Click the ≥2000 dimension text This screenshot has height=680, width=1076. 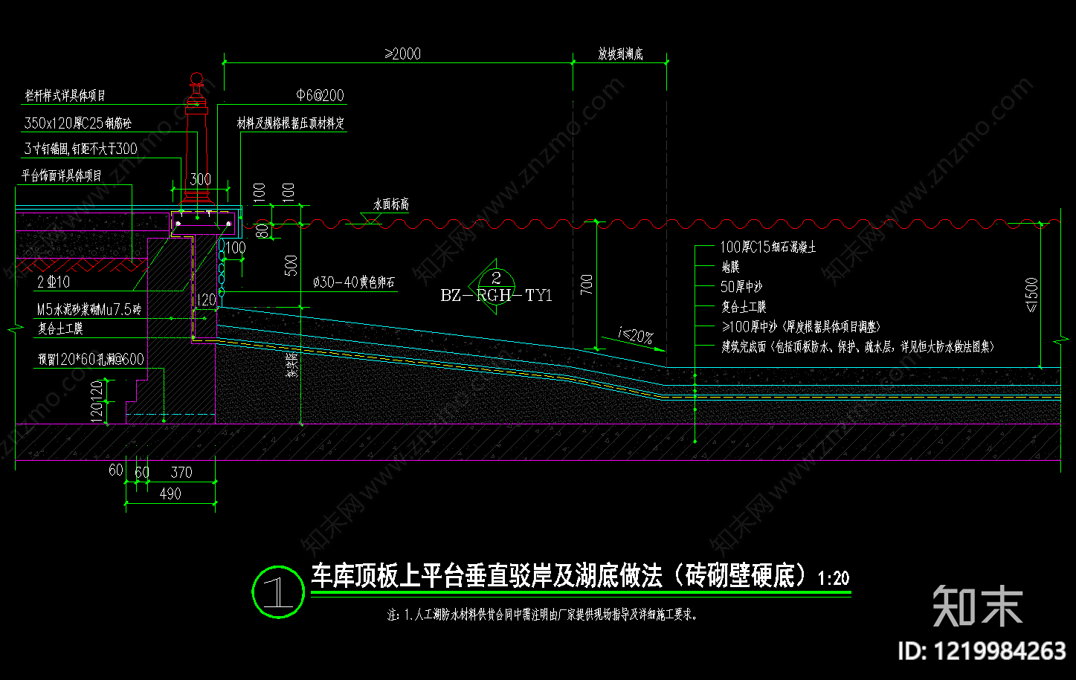(402, 54)
